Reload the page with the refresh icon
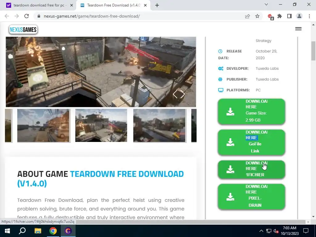This screenshot has width=316, height=237. 27,16
